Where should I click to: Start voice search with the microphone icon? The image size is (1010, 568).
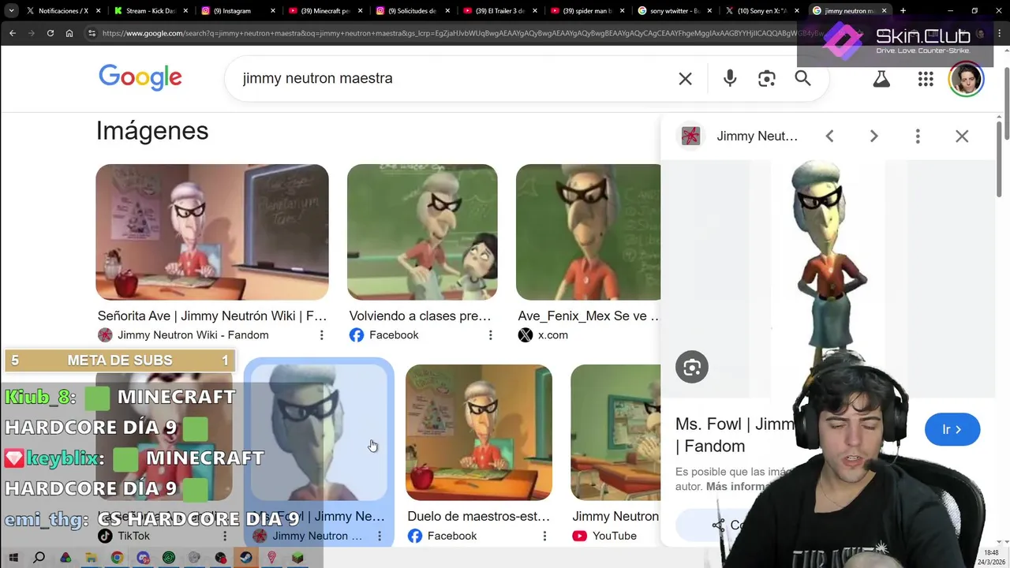point(730,78)
